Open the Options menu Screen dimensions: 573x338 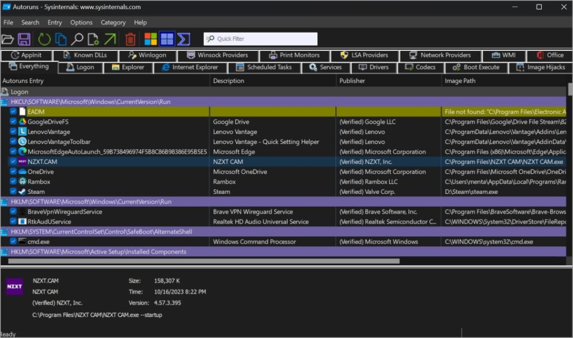(81, 22)
